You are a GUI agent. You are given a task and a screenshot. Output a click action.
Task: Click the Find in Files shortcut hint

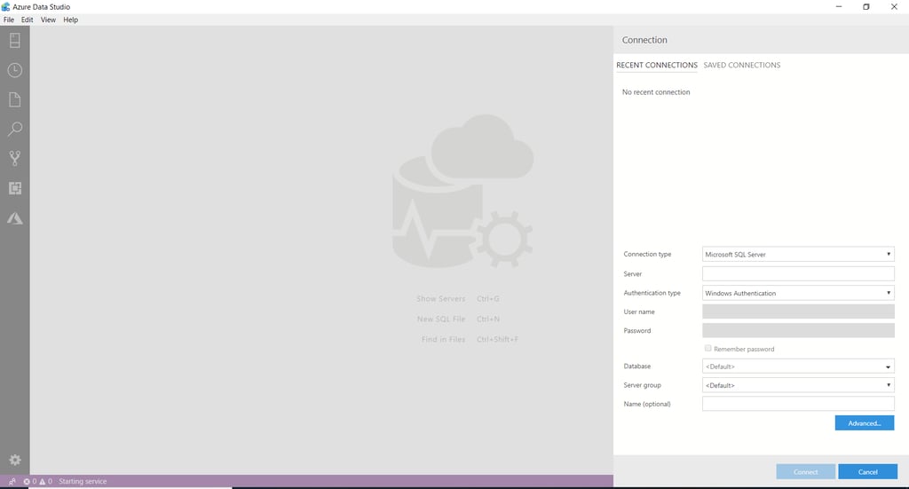[x=470, y=340]
